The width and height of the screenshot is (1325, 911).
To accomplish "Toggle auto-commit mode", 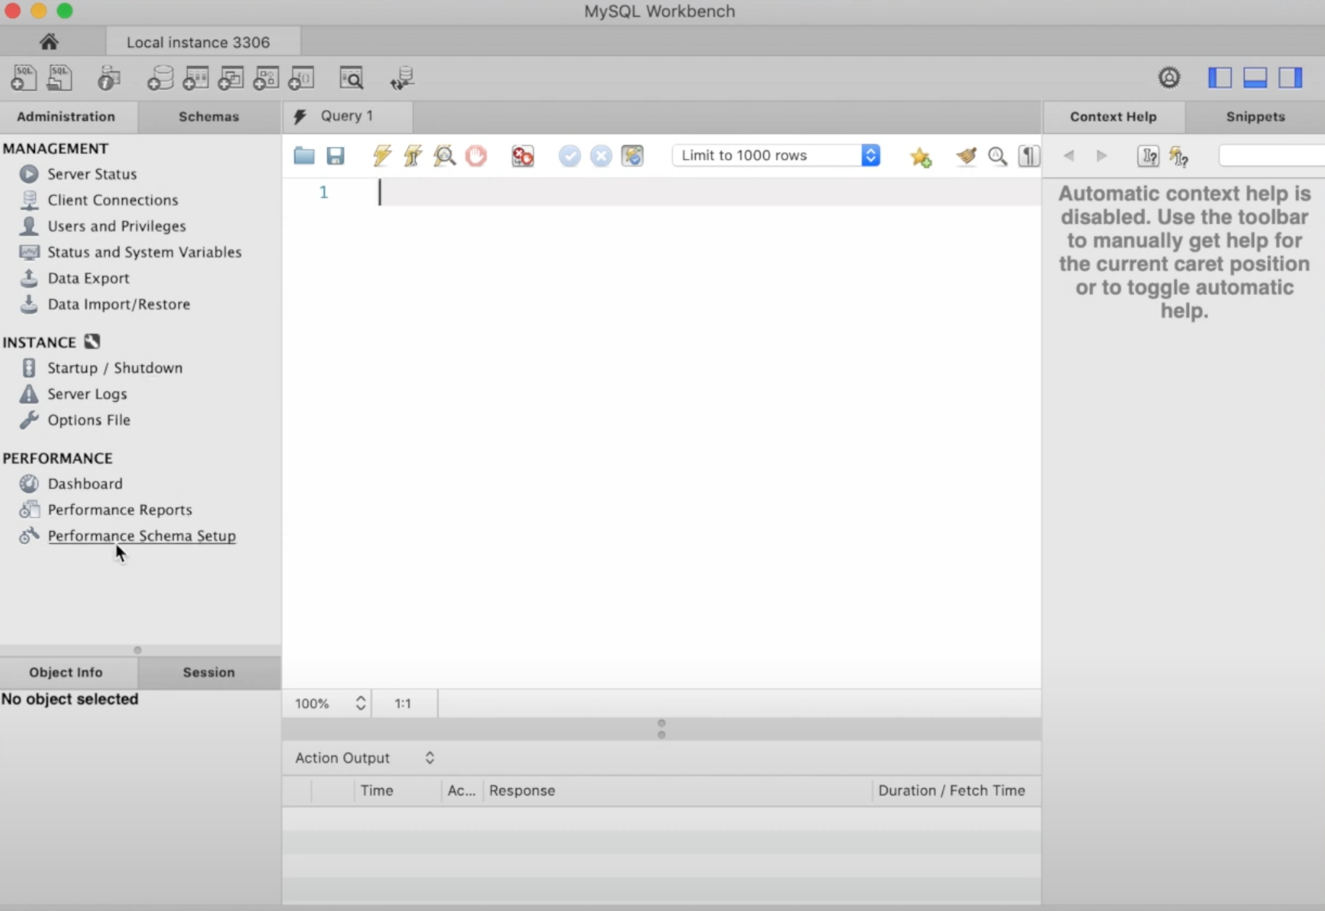I will pos(632,155).
